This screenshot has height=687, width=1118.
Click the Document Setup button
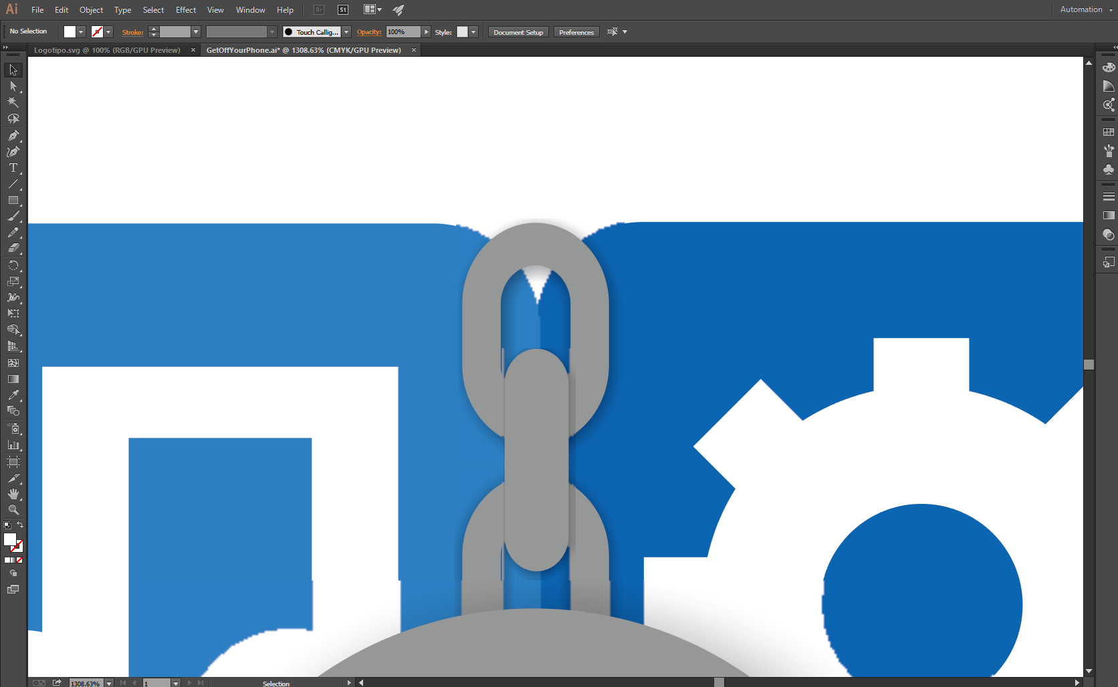518,32
